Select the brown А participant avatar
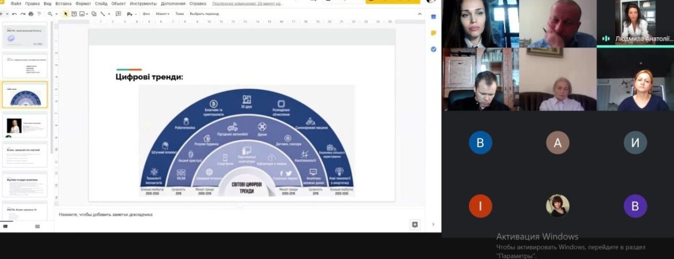The width and height of the screenshot is (674, 259). point(558,143)
